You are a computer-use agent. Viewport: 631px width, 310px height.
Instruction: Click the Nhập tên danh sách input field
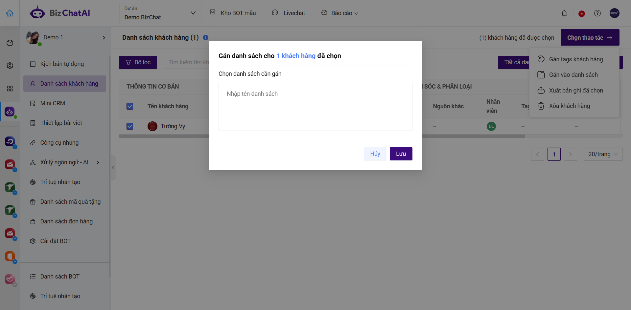[315, 106]
